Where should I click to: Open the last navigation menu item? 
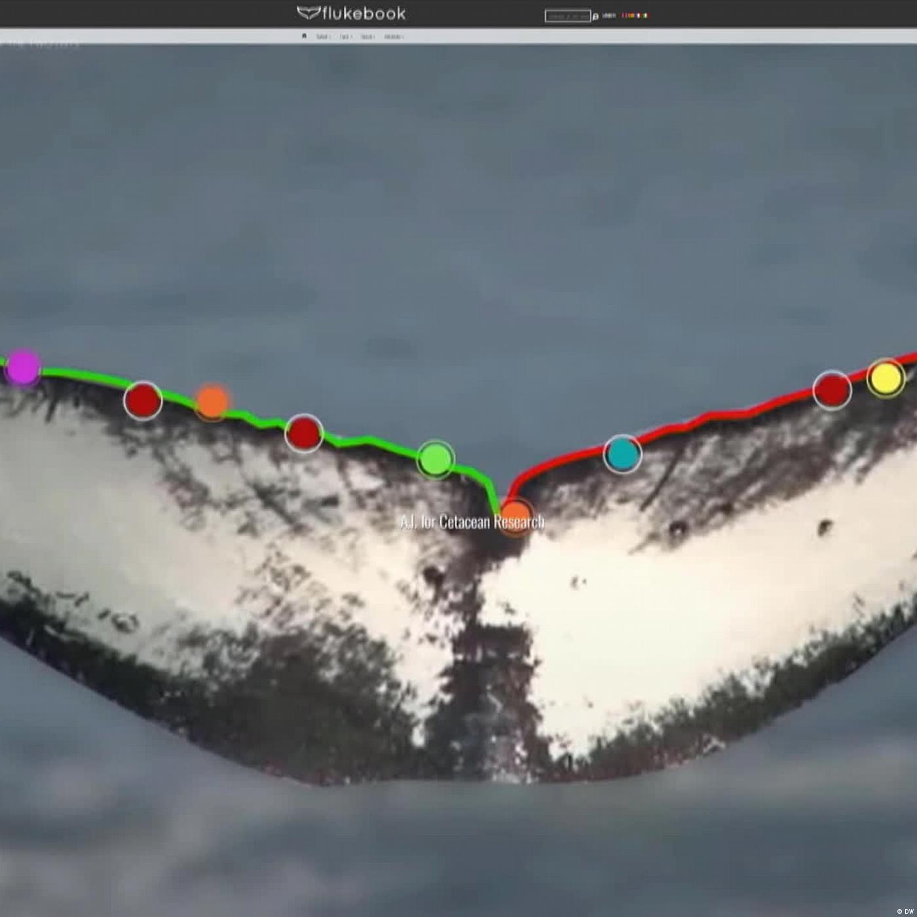coord(394,37)
